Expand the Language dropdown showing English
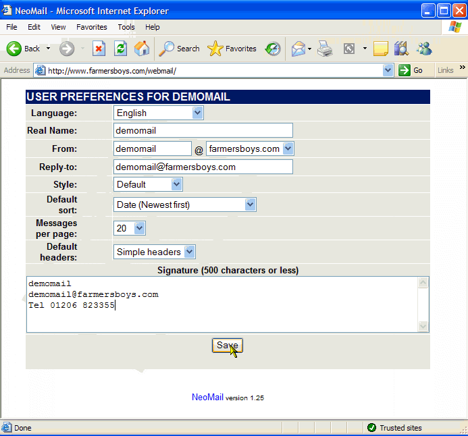This screenshot has width=468, height=436. 159,113
